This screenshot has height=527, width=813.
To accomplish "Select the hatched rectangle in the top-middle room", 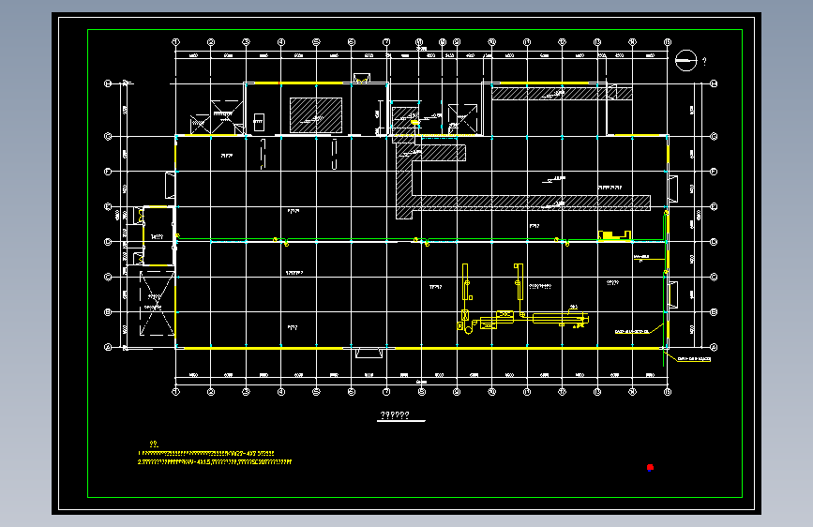I will coord(316,115).
